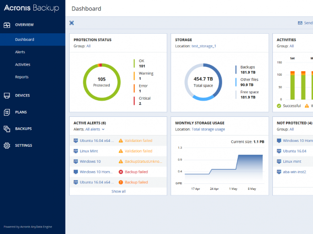The image size is (313, 234).
Task: Click Show all alerts link
Action: (x=119, y=192)
